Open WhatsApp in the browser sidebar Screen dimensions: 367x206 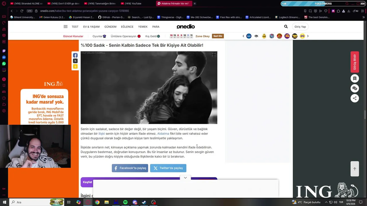point(4,64)
